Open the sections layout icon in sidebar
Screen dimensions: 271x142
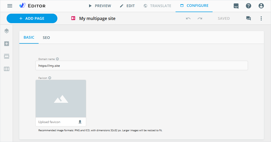point(7,56)
